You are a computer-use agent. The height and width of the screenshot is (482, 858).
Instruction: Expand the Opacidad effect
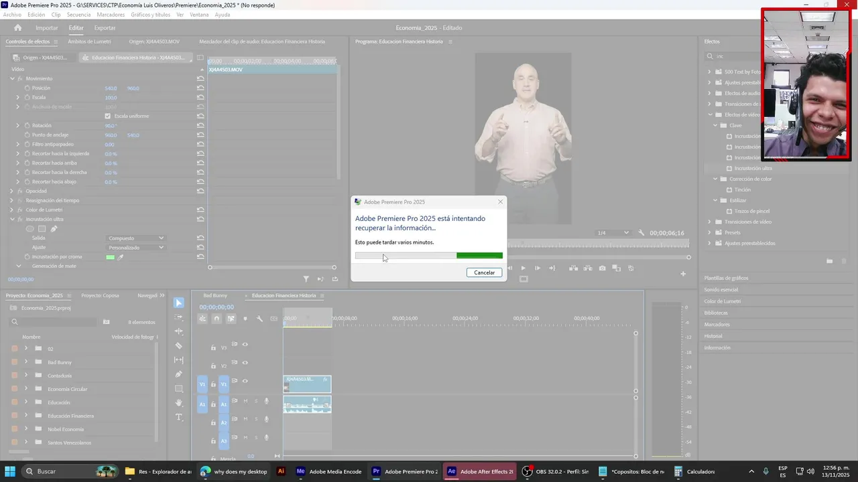[x=11, y=191]
